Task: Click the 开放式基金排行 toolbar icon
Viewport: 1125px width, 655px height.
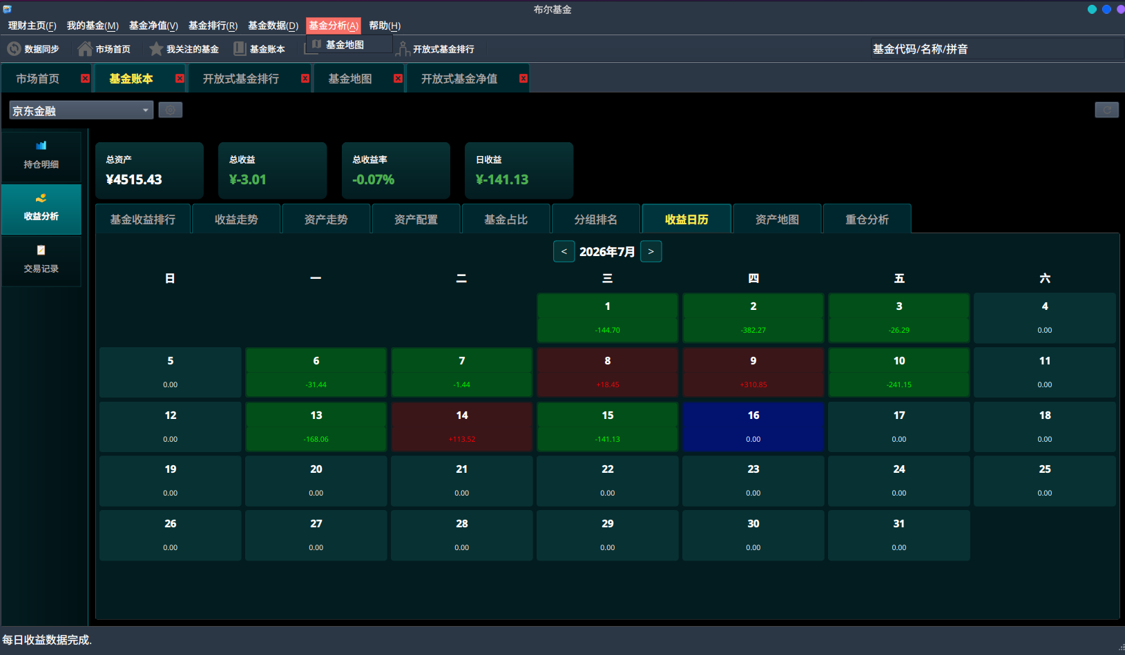Action: coord(403,49)
